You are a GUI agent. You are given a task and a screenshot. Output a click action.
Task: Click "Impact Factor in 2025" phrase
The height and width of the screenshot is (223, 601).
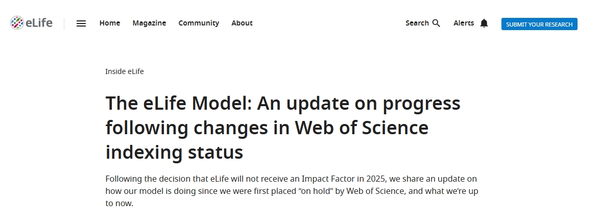point(343,179)
